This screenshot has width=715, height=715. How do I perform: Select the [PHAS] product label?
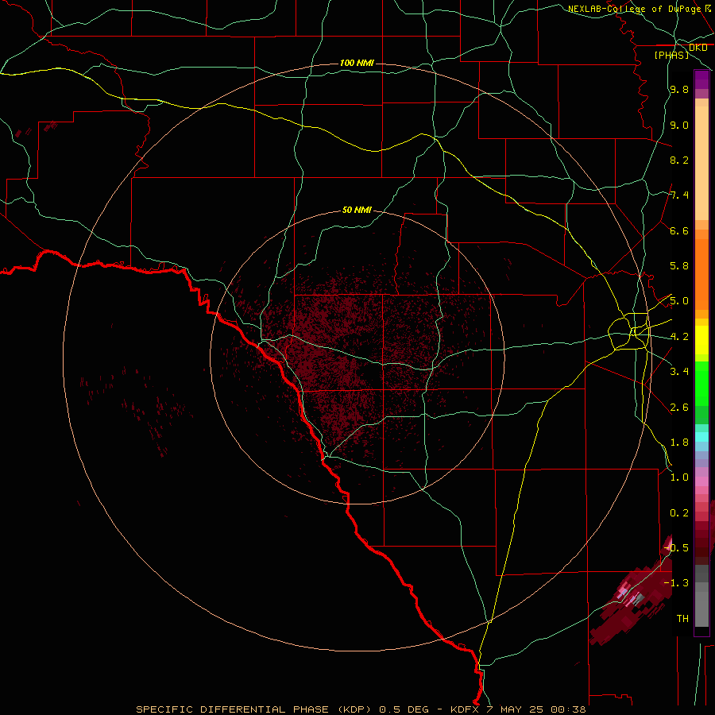click(x=671, y=55)
